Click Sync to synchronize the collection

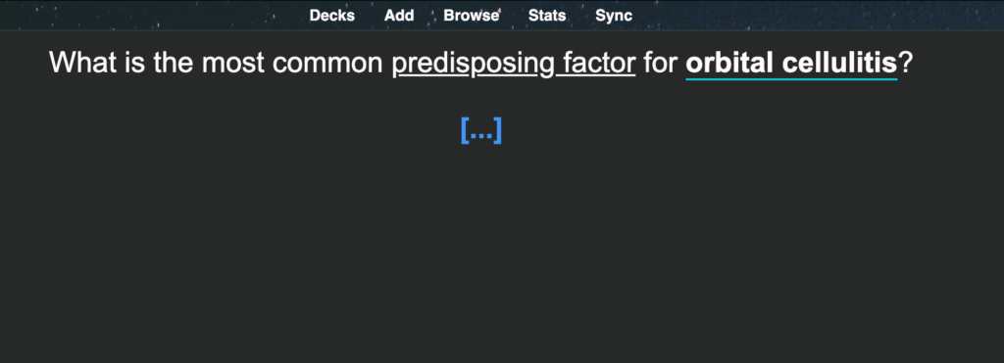coord(614,16)
